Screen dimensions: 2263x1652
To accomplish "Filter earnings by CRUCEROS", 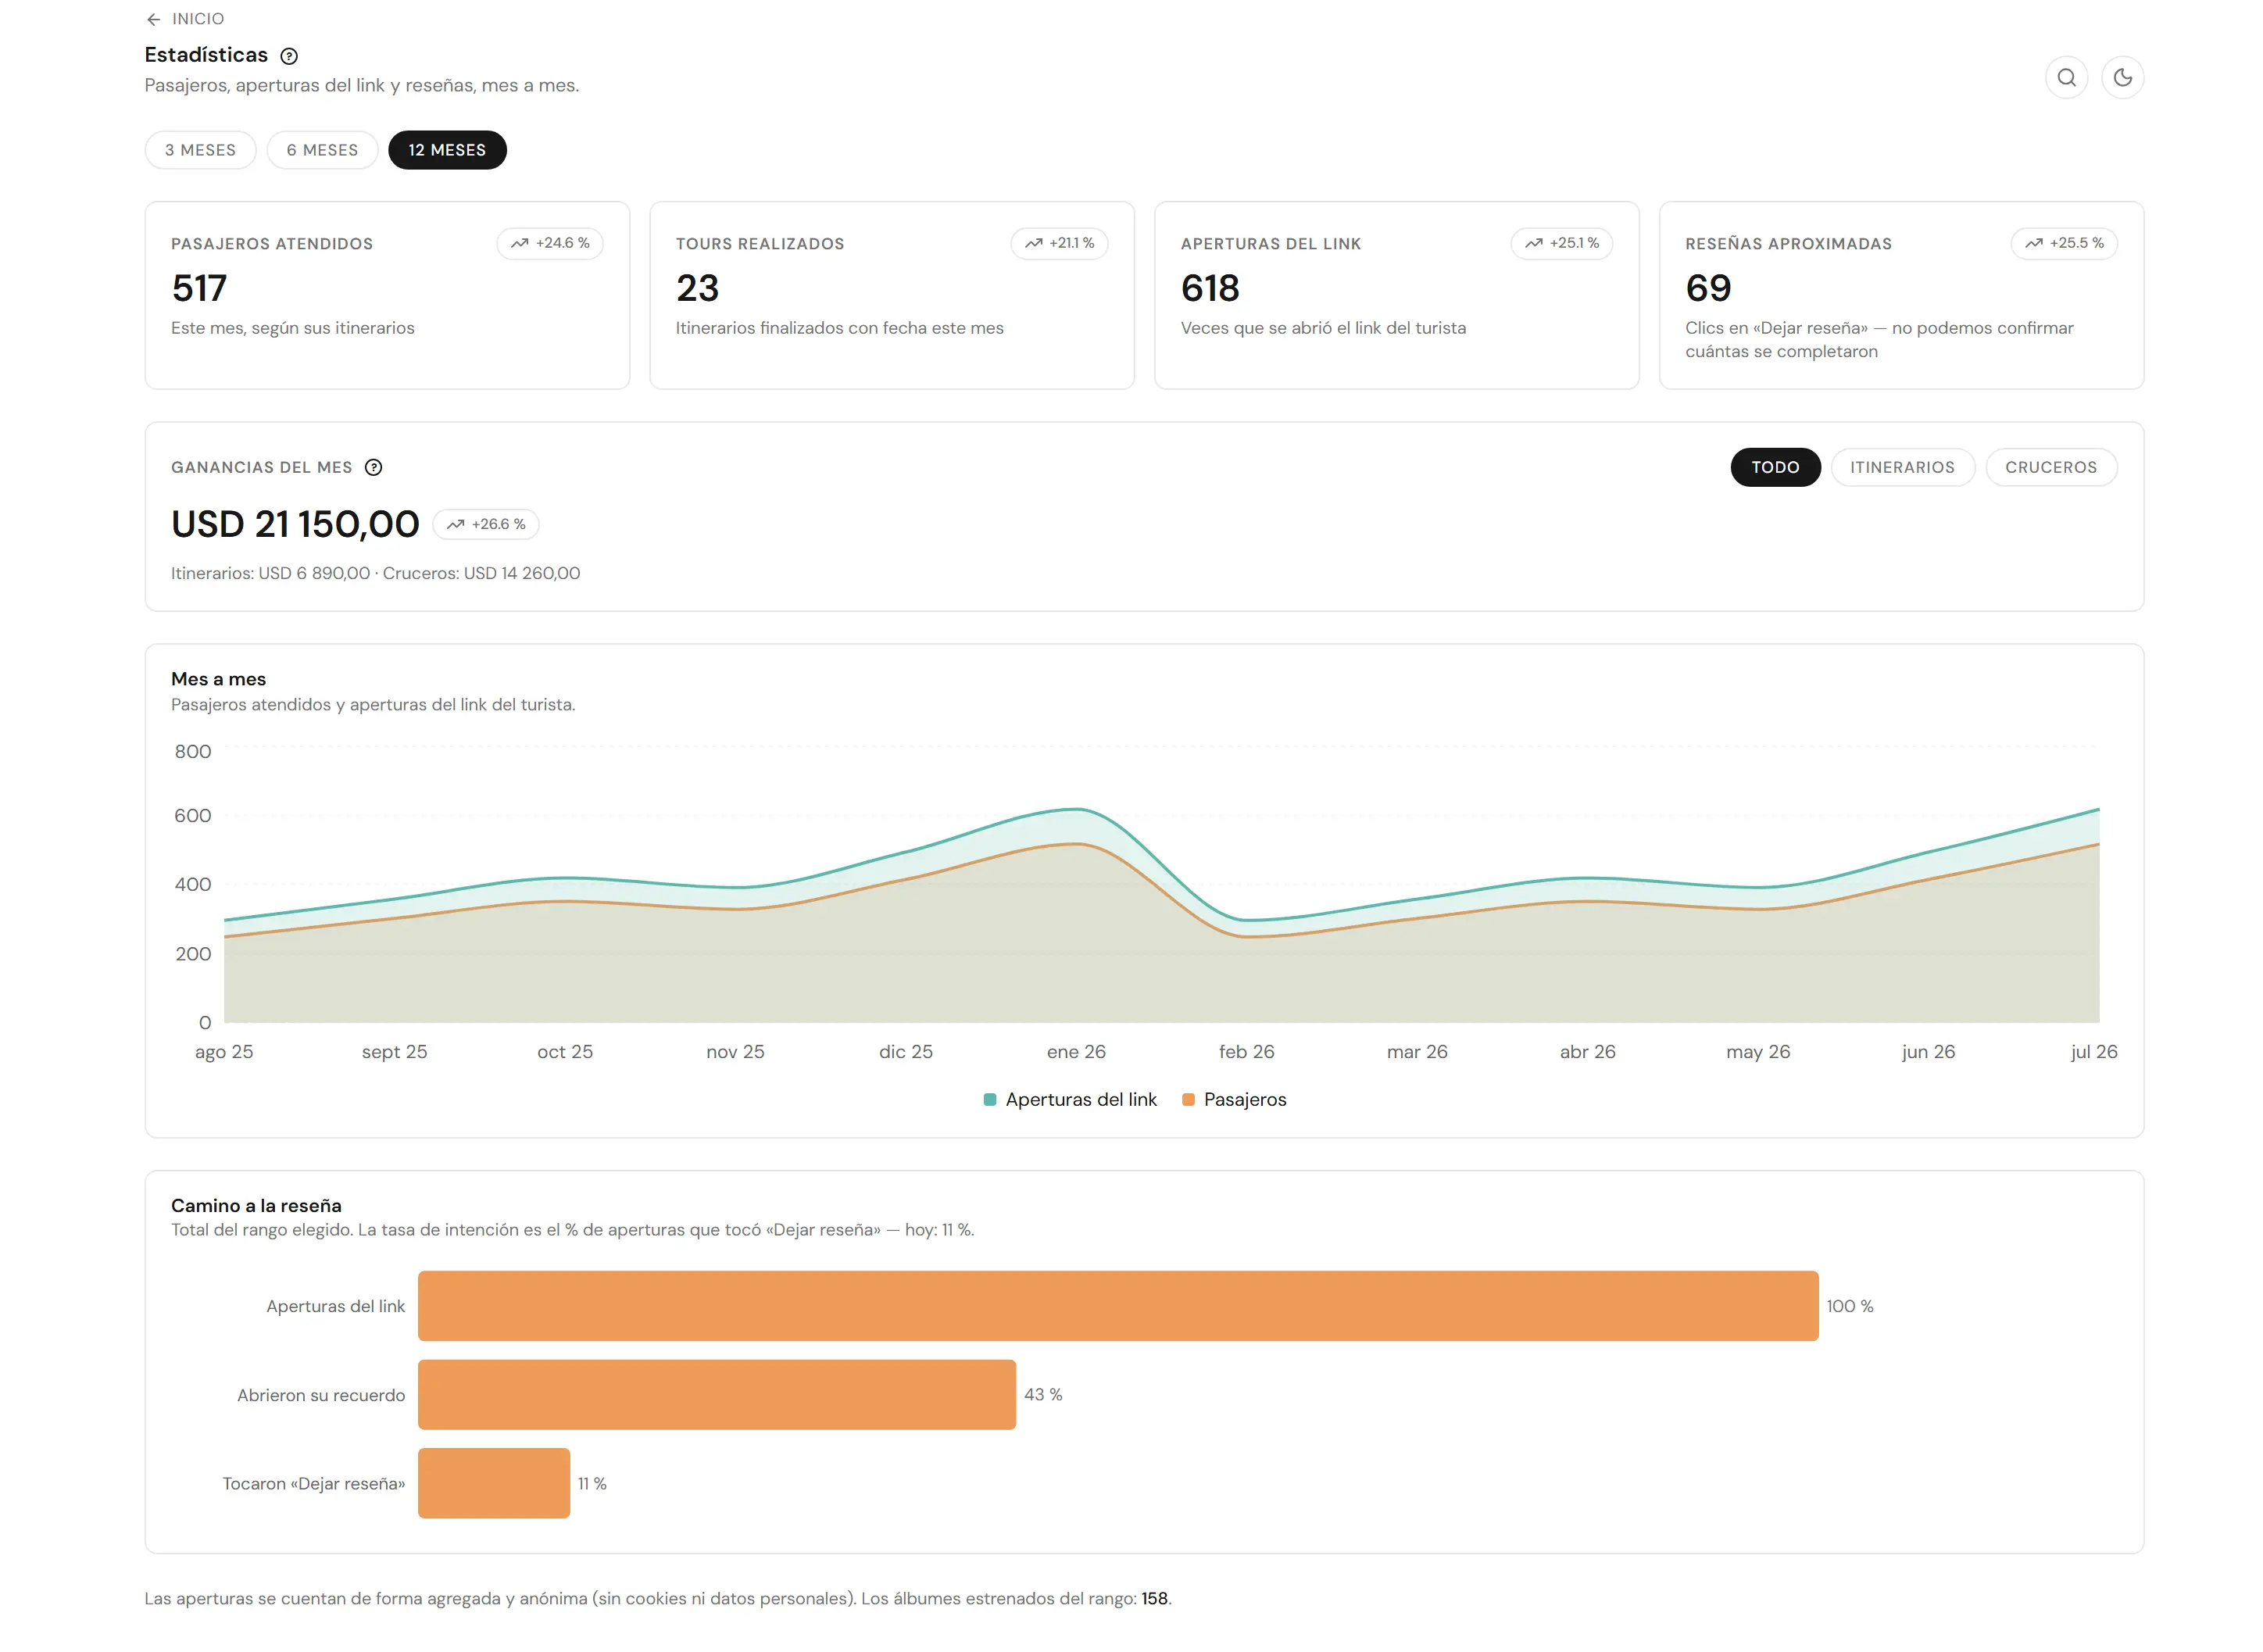I will (2051, 467).
